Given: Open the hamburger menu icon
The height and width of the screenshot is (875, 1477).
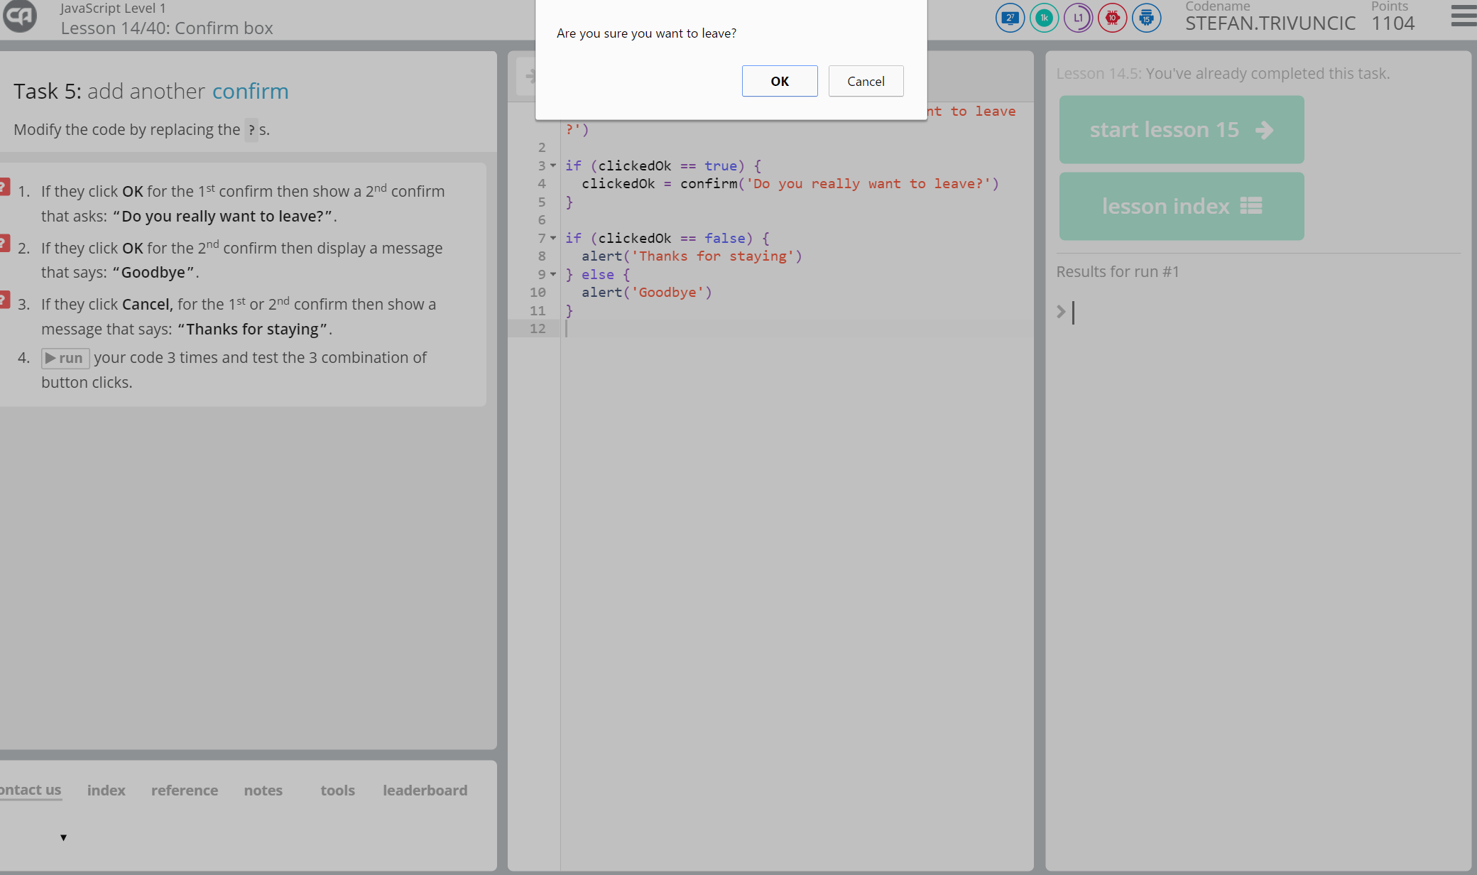Looking at the screenshot, I should click(x=1464, y=16).
